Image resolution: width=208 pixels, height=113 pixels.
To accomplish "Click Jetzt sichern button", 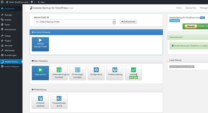I will point(40,73).
